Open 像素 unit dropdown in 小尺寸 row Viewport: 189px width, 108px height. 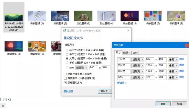tap(173, 59)
